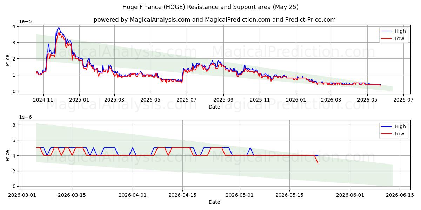Click the final red low drop at the bottom chart's end
This screenshot has height=210, width=421.
pyautogui.click(x=316, y=159)
